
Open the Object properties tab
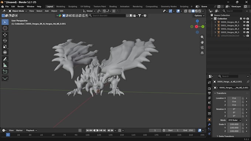209,120
